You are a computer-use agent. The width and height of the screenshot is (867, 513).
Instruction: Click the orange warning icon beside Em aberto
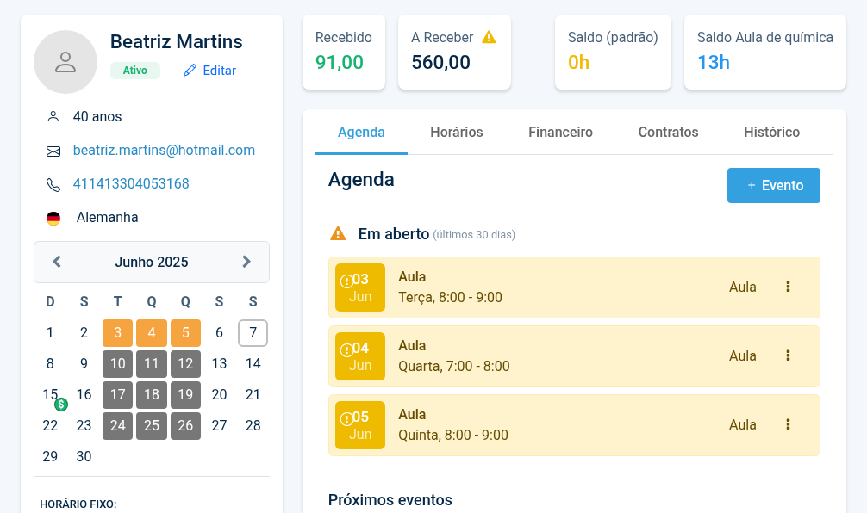338,233
